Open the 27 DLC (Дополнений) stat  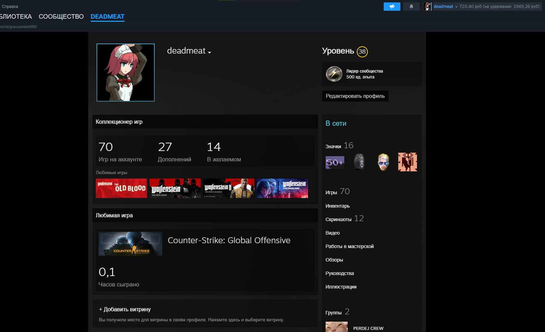[174, 152]
